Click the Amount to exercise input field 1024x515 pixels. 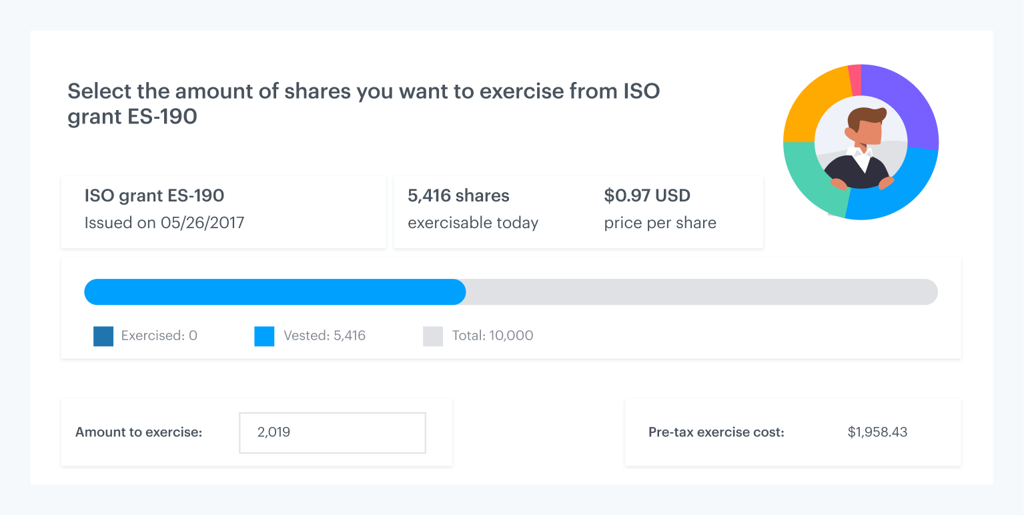(x=332, y=432)
